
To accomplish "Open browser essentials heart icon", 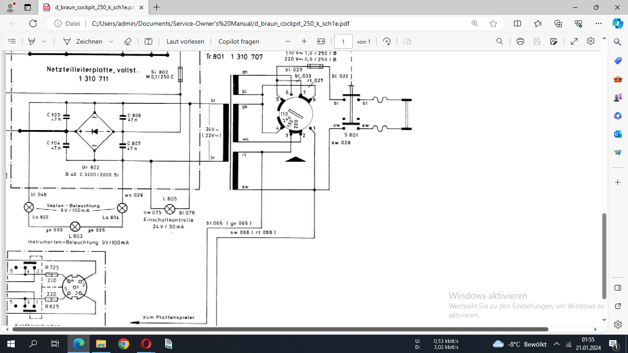I will [578, 23].
